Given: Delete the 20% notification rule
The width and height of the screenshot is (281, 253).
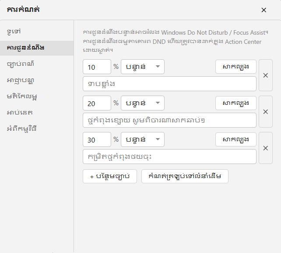Looking at the screenshot, I should (266, 112).
